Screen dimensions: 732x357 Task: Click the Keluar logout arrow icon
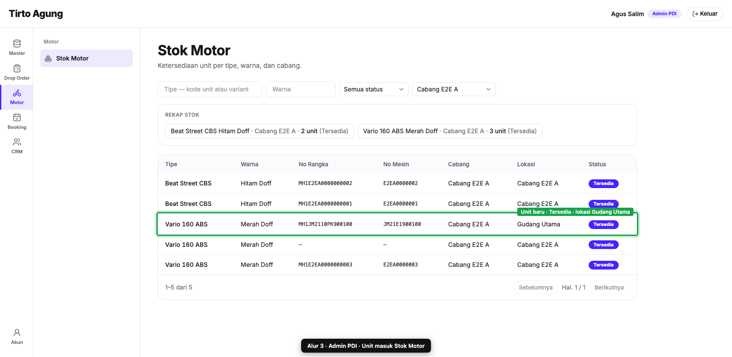695,14
